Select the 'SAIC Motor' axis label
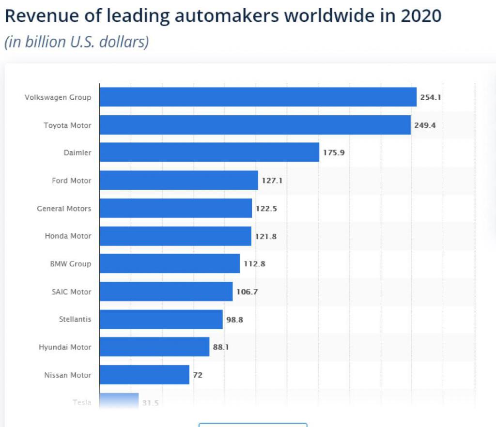496x427 pixels. pyautogui.click(x=72, y=292)
